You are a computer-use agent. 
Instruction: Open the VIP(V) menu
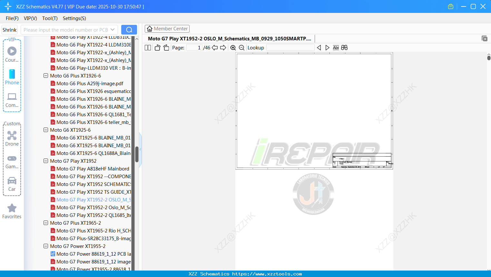tap(30, 18)
